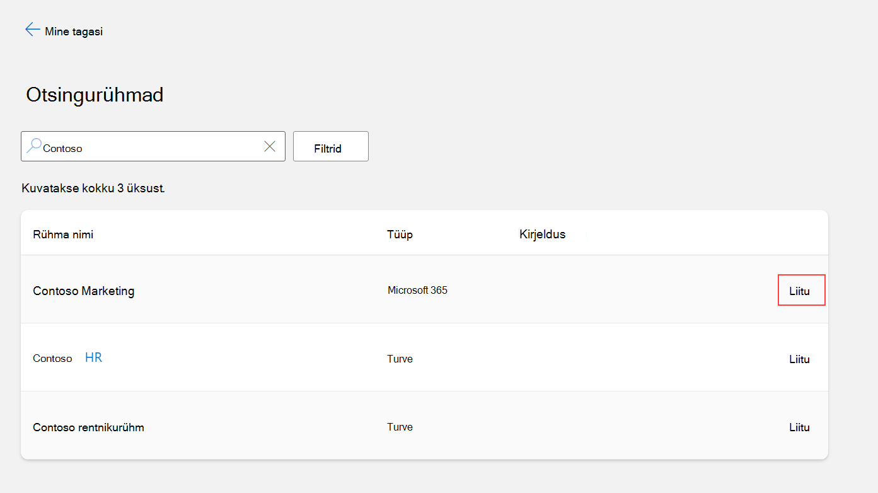
Task: Open the HR group link
Action: click(93, 357)
